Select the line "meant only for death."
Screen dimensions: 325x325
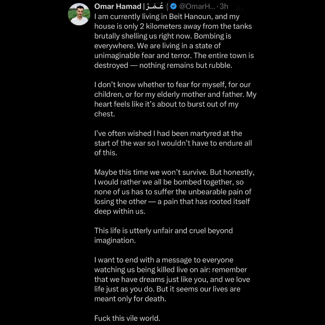tap(130, 299)
